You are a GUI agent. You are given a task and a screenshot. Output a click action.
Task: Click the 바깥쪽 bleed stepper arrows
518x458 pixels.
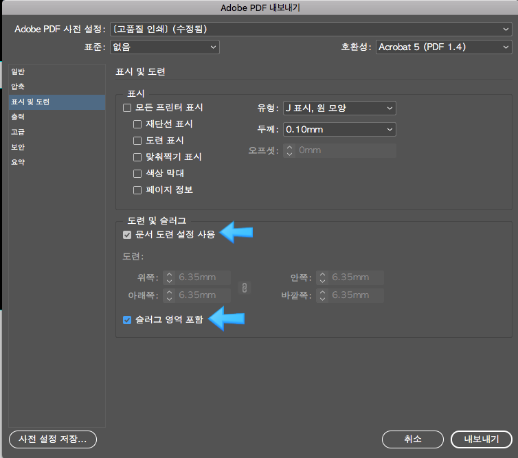point(322,295)
